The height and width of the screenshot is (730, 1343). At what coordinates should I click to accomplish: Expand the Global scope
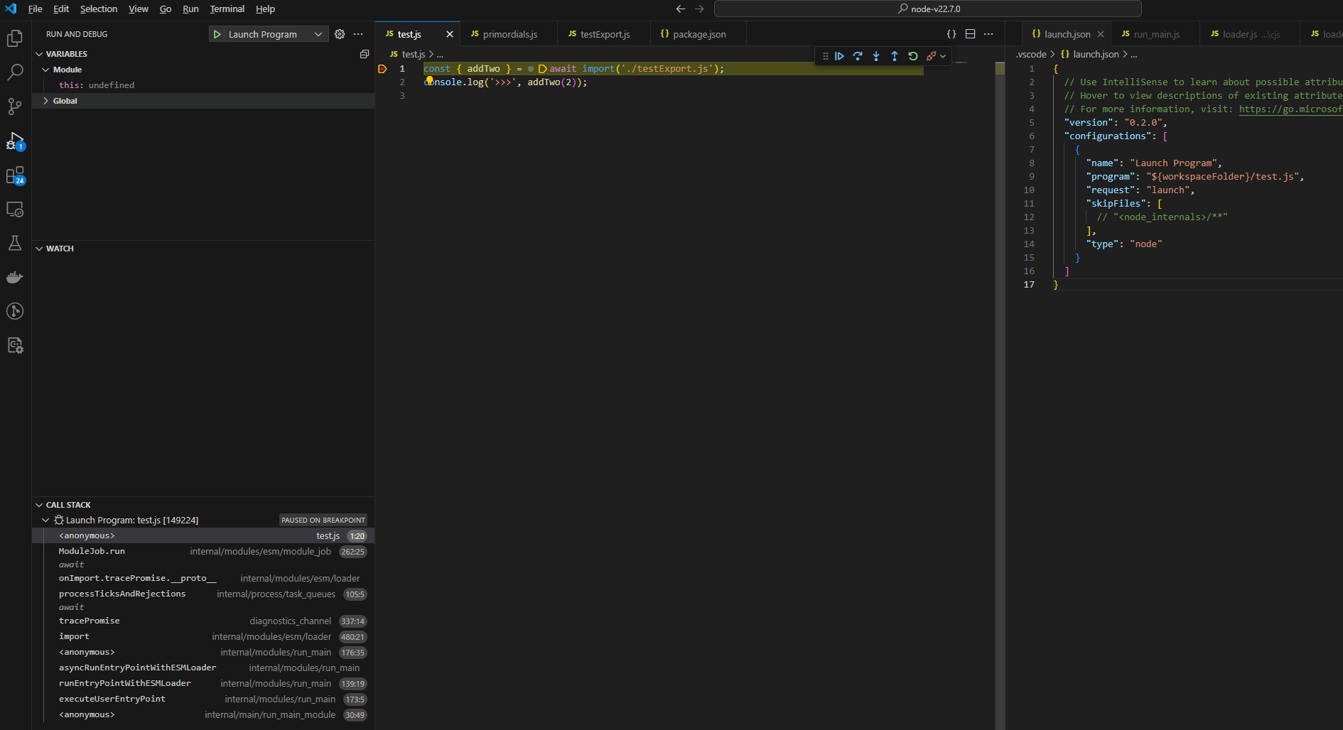45,101
